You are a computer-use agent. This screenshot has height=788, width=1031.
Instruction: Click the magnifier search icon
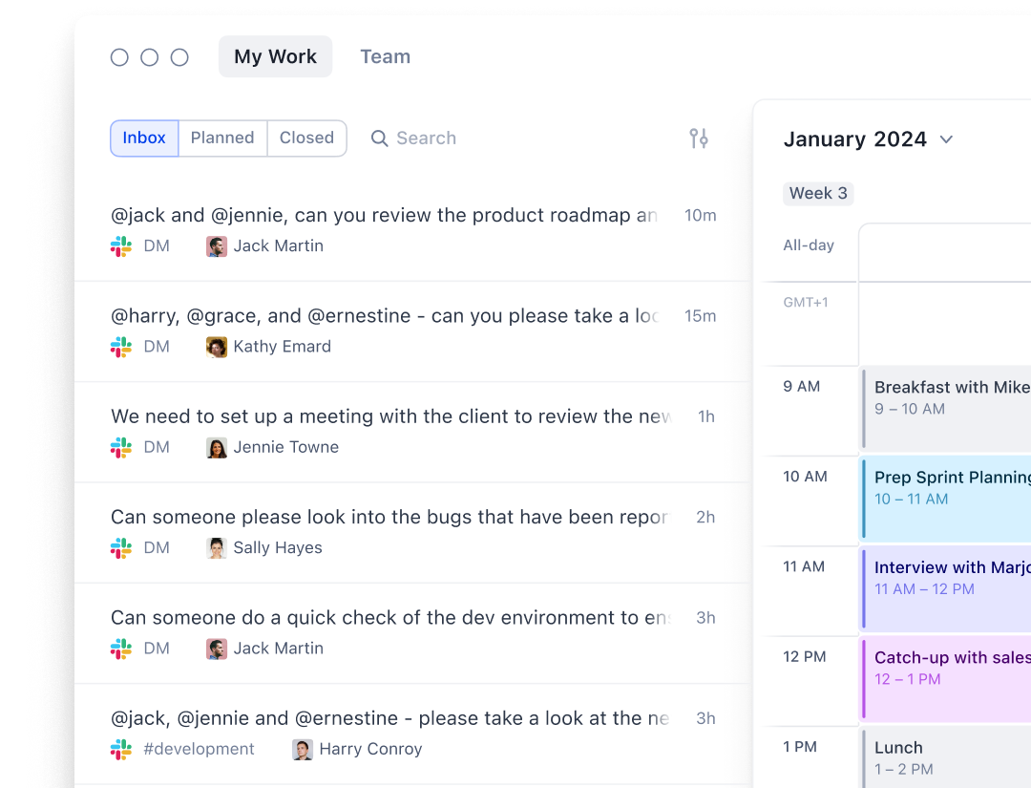[379, 138]
